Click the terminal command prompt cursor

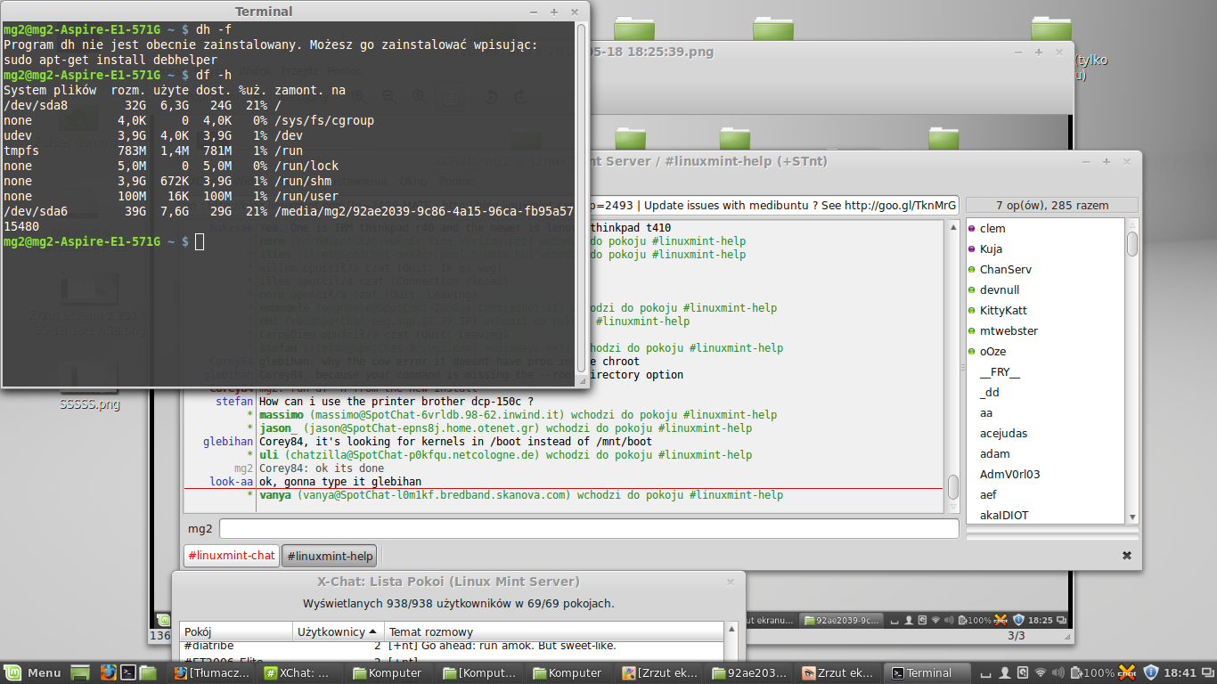point(200,241)
